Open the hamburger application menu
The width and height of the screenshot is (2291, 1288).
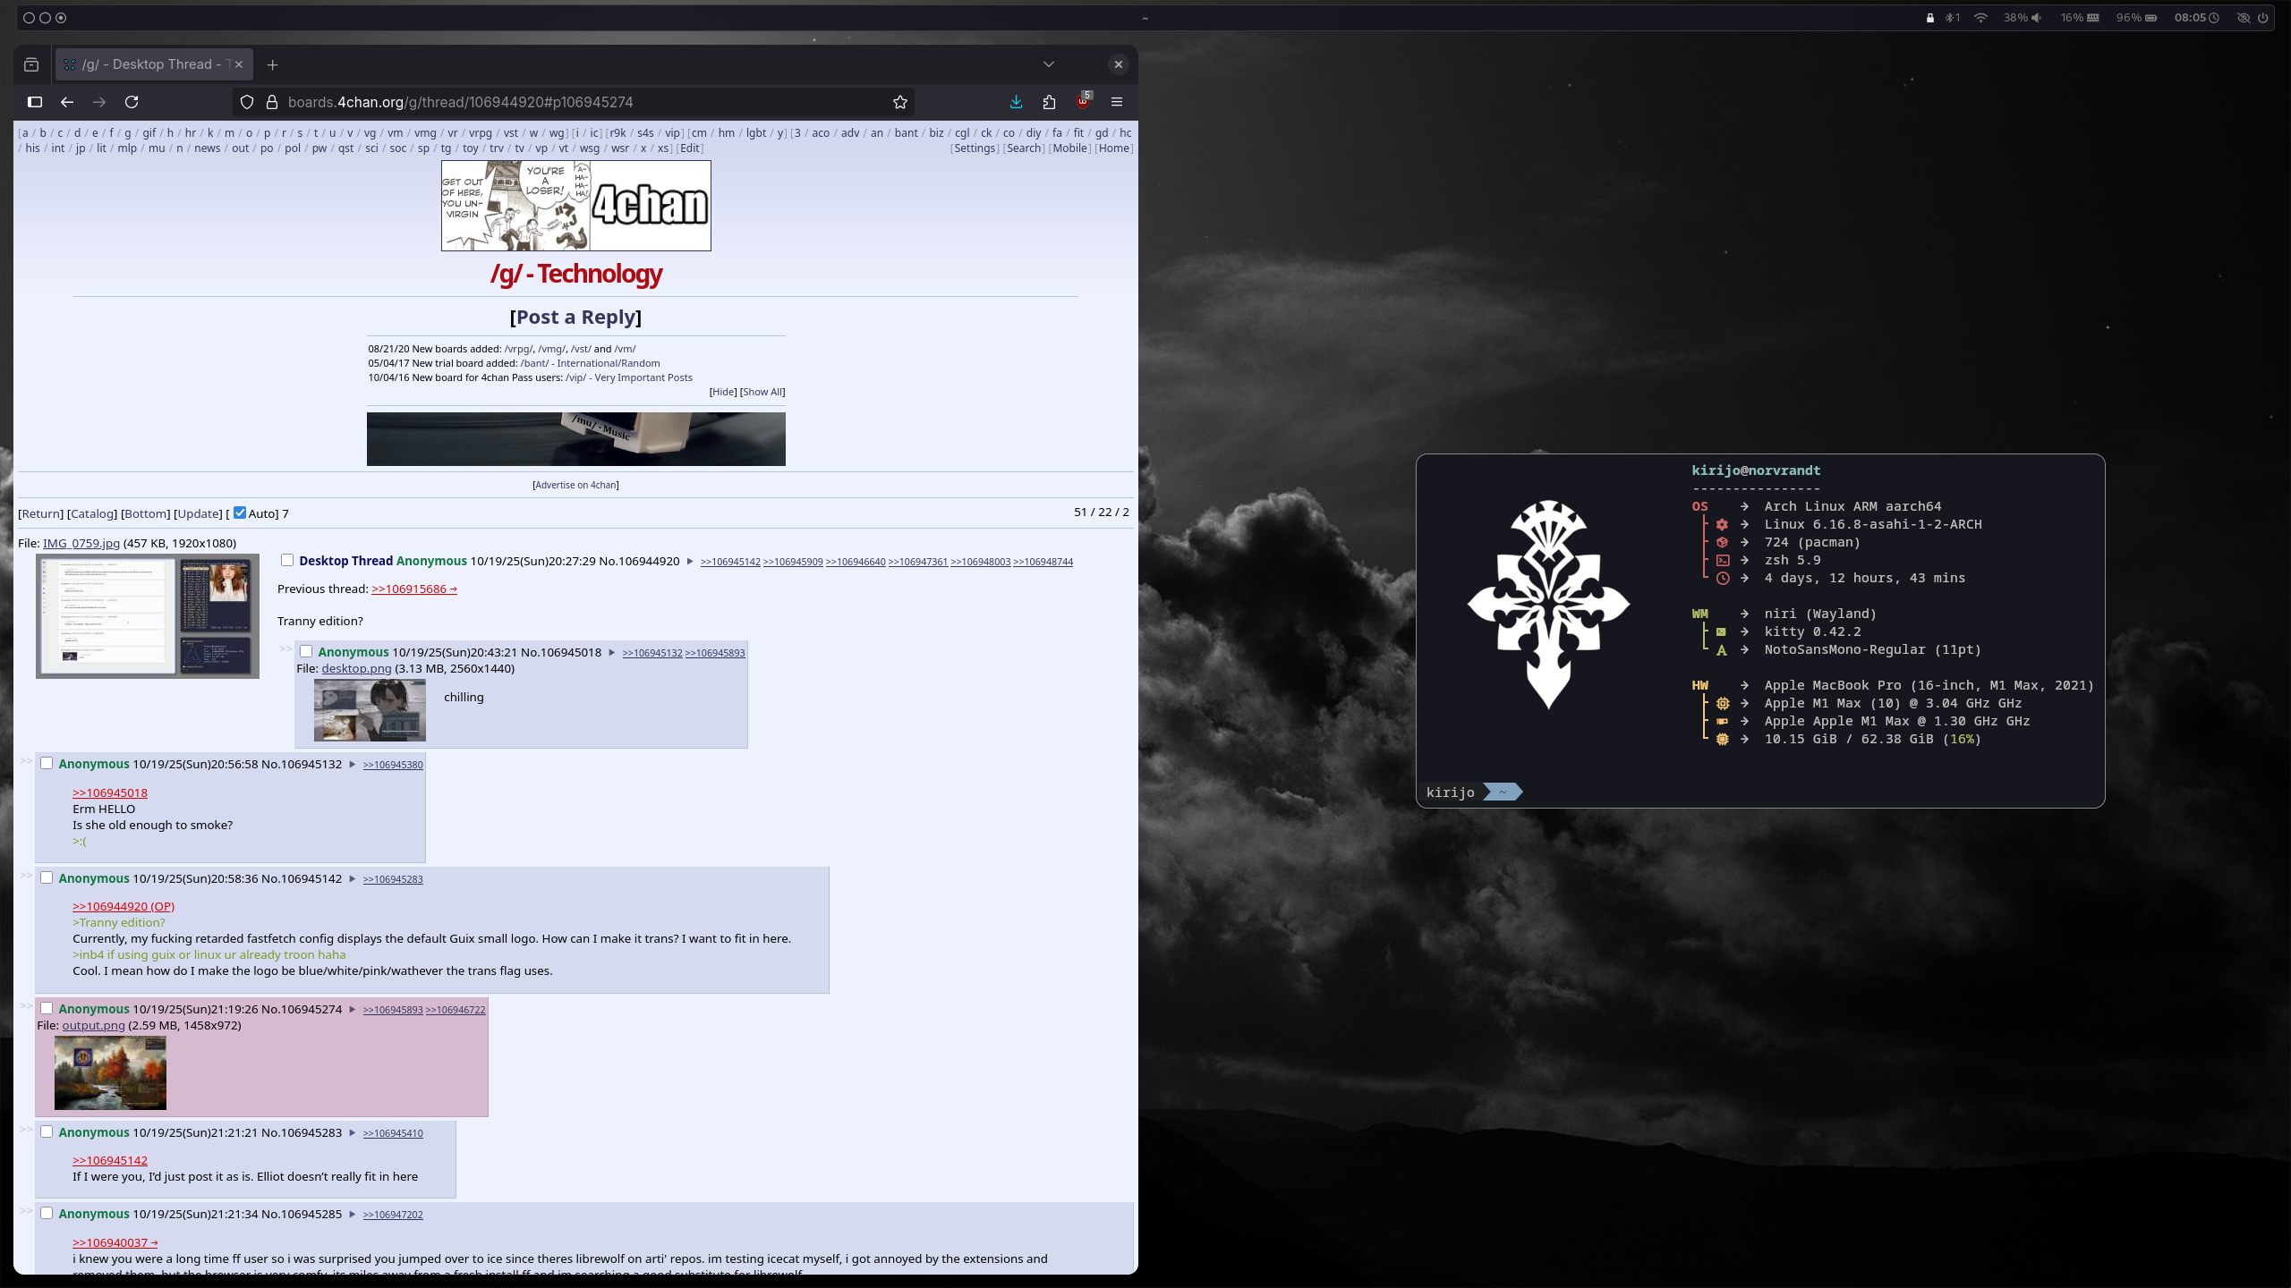click(x=1117, y=102)
